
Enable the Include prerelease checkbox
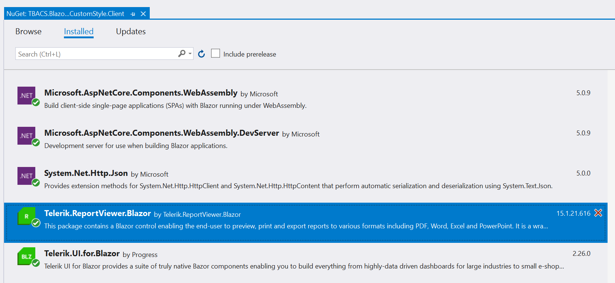(x=216, y=53)
